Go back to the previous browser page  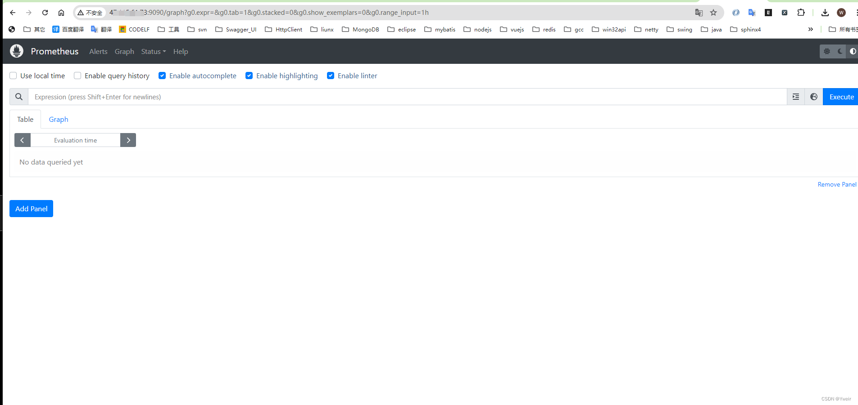[x=13, y=13]
